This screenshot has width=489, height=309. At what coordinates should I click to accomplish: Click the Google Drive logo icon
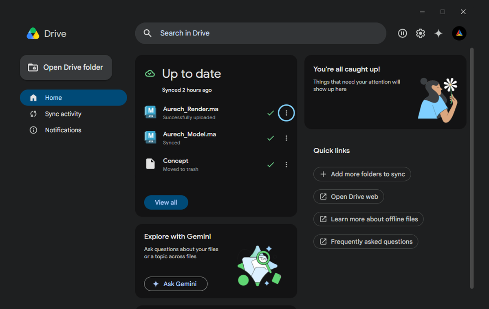[x=33, y=33]
